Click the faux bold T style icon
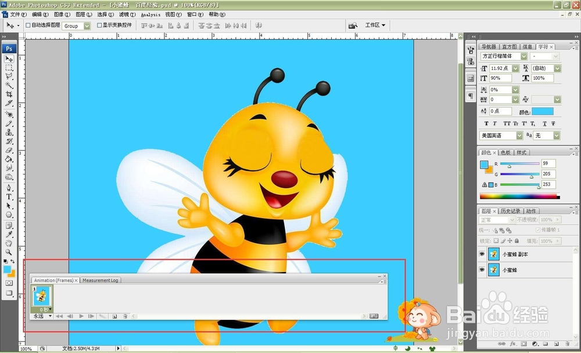581x353 pixels. 486,123
